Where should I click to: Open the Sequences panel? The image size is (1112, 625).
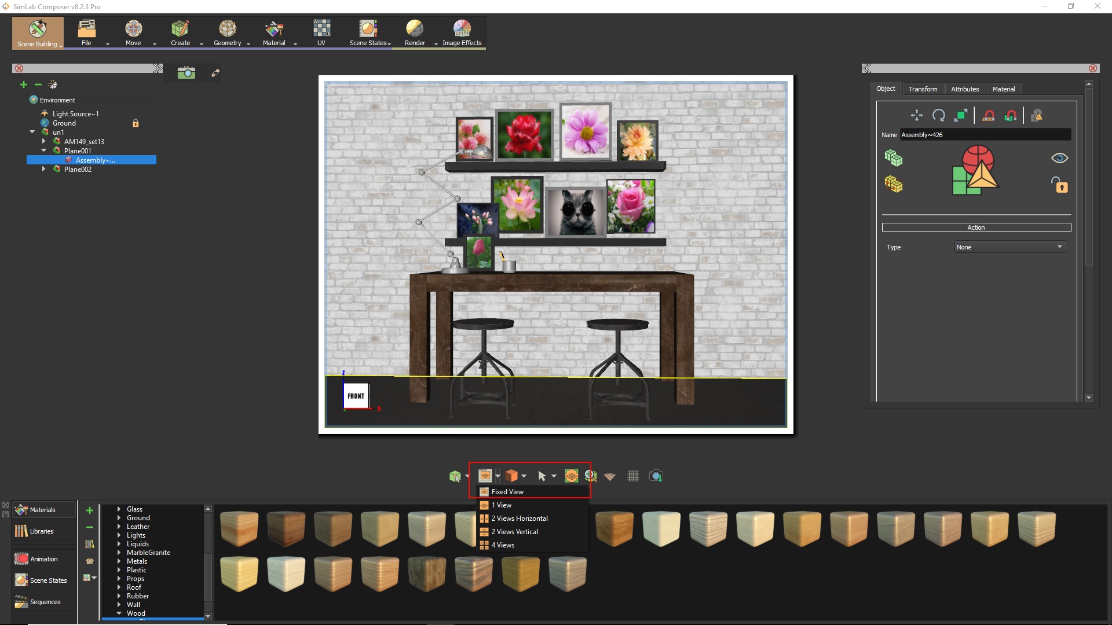coord(44,602)
